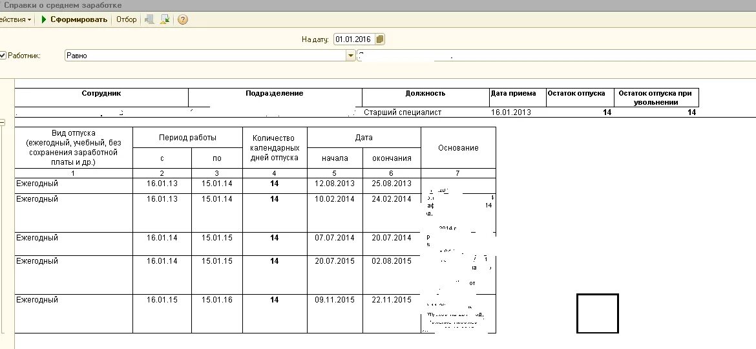This screenshot has height=349, width=756.
Task: Select the Дата приема column header
Action: (x=518, y=98)
